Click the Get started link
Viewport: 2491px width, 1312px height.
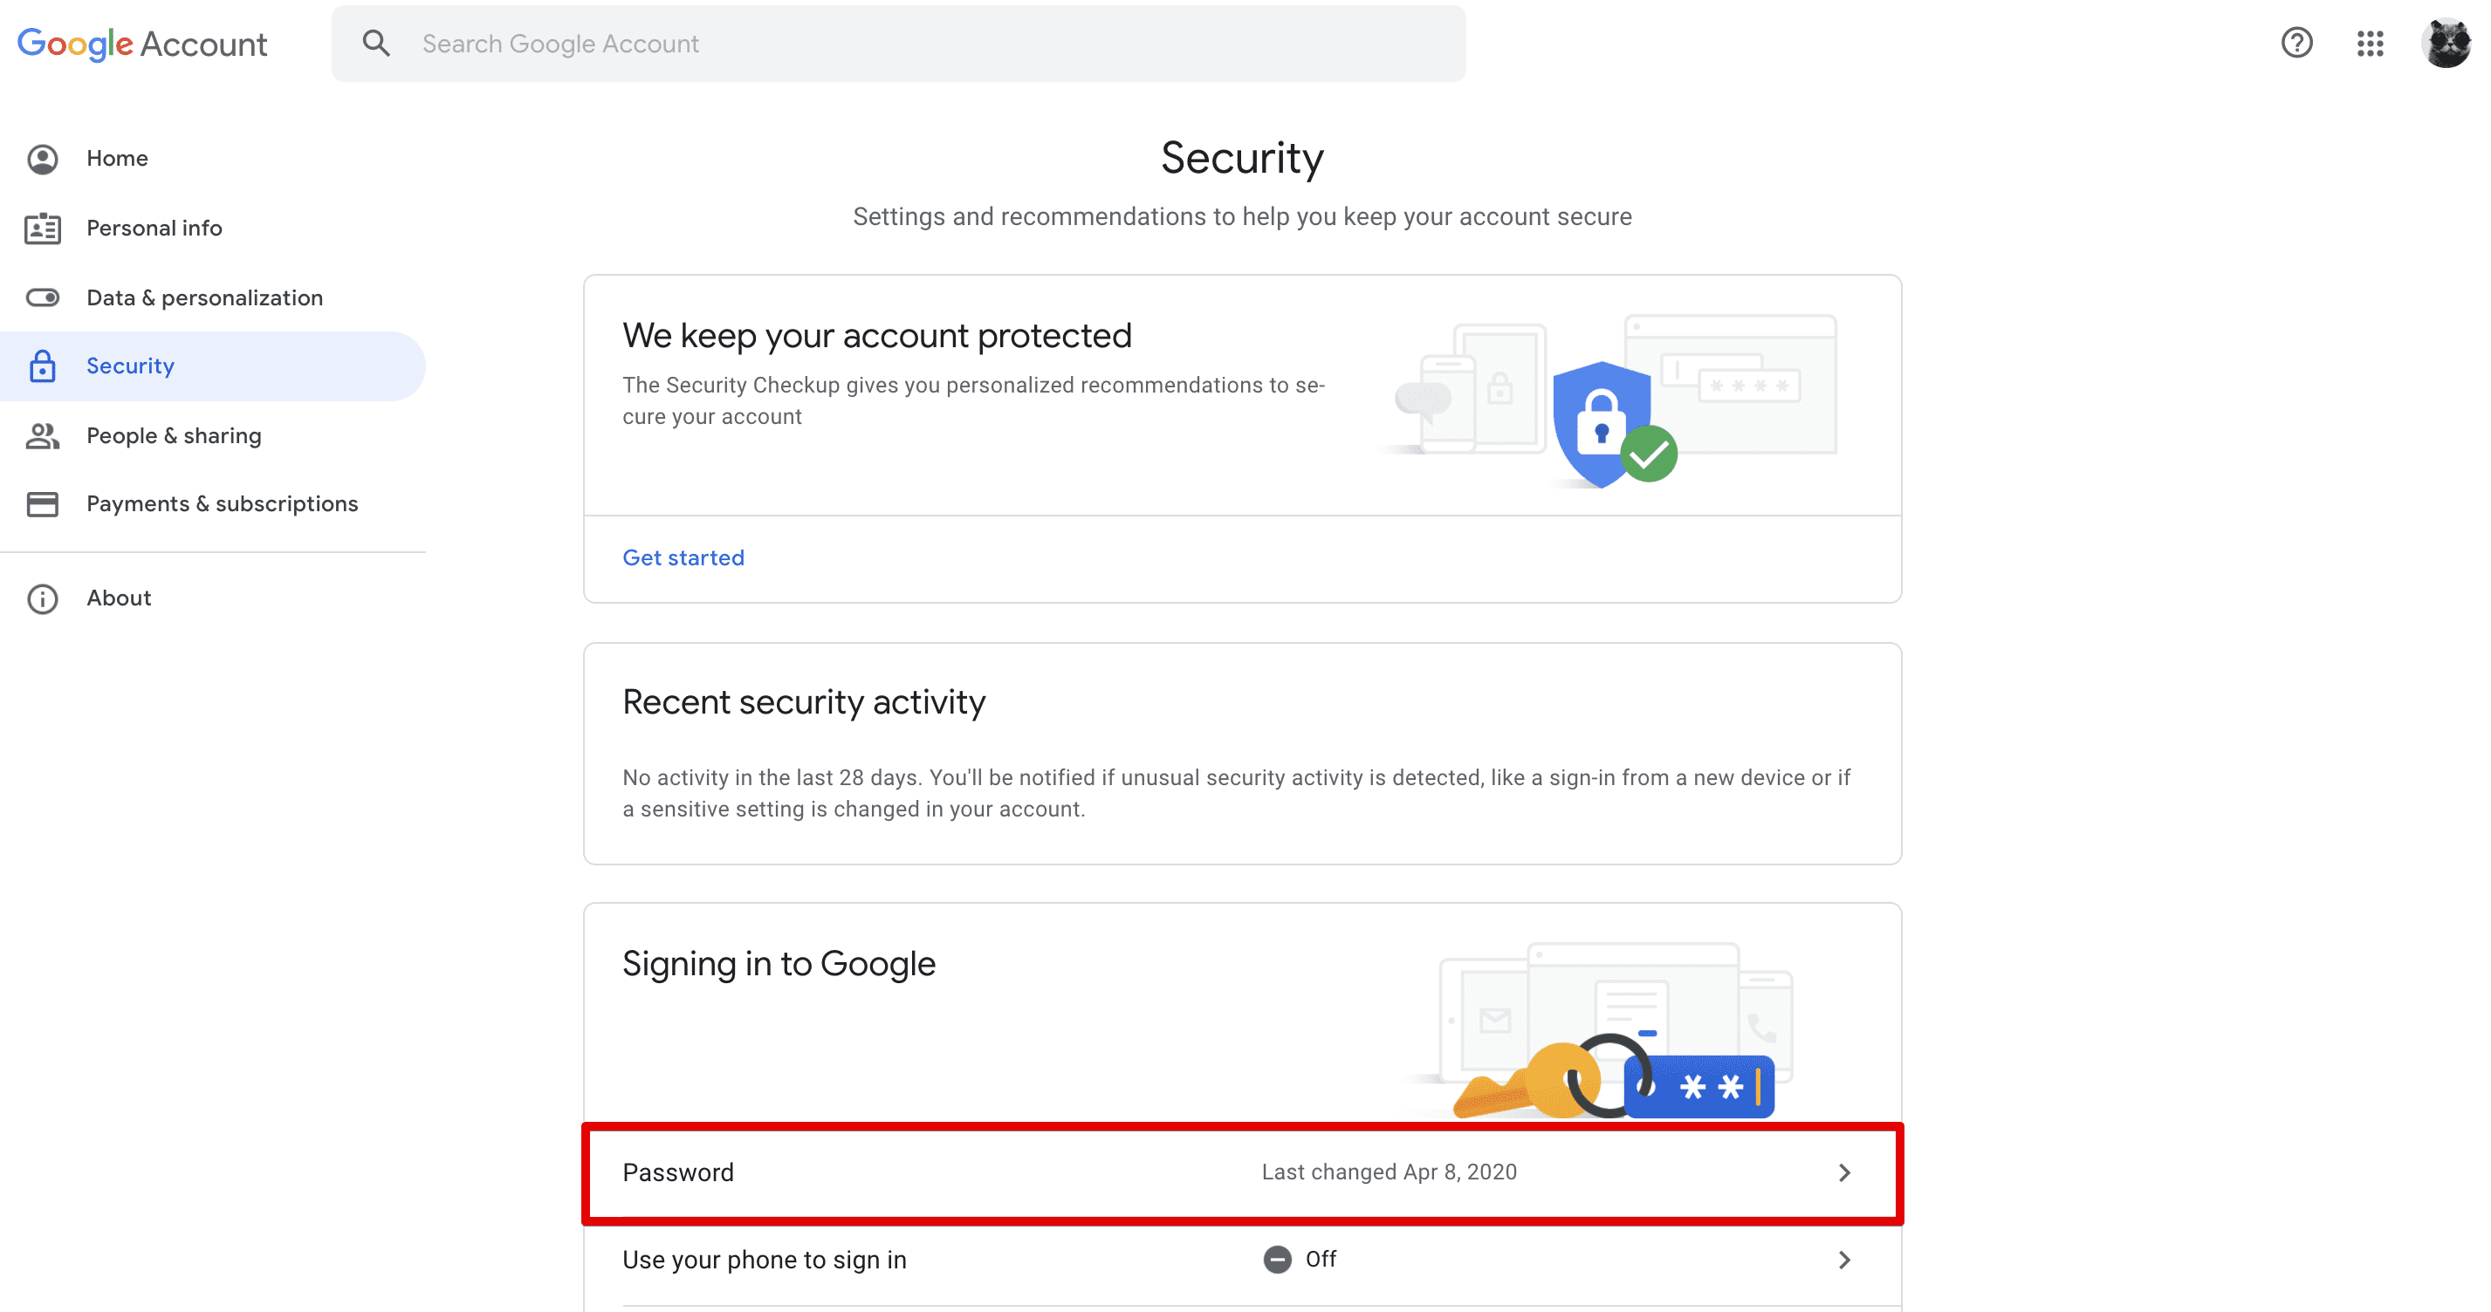(683, 557)
